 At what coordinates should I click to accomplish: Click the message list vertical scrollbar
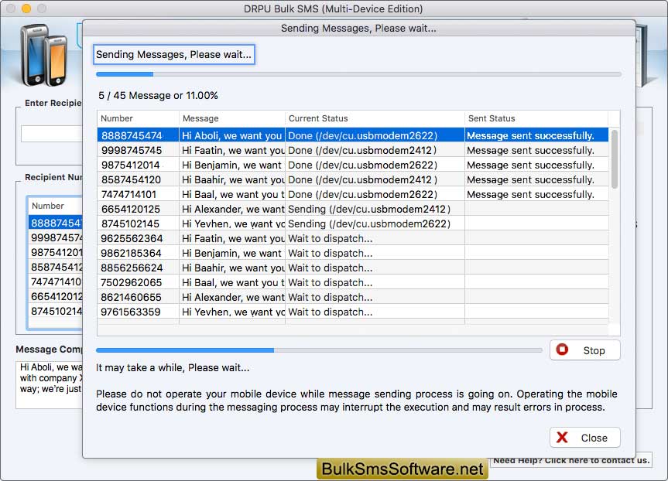615,159
